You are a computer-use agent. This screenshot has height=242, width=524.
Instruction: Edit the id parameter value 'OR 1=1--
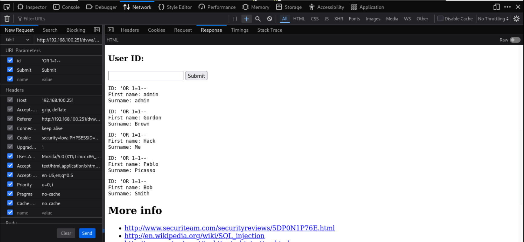[71, 61]
